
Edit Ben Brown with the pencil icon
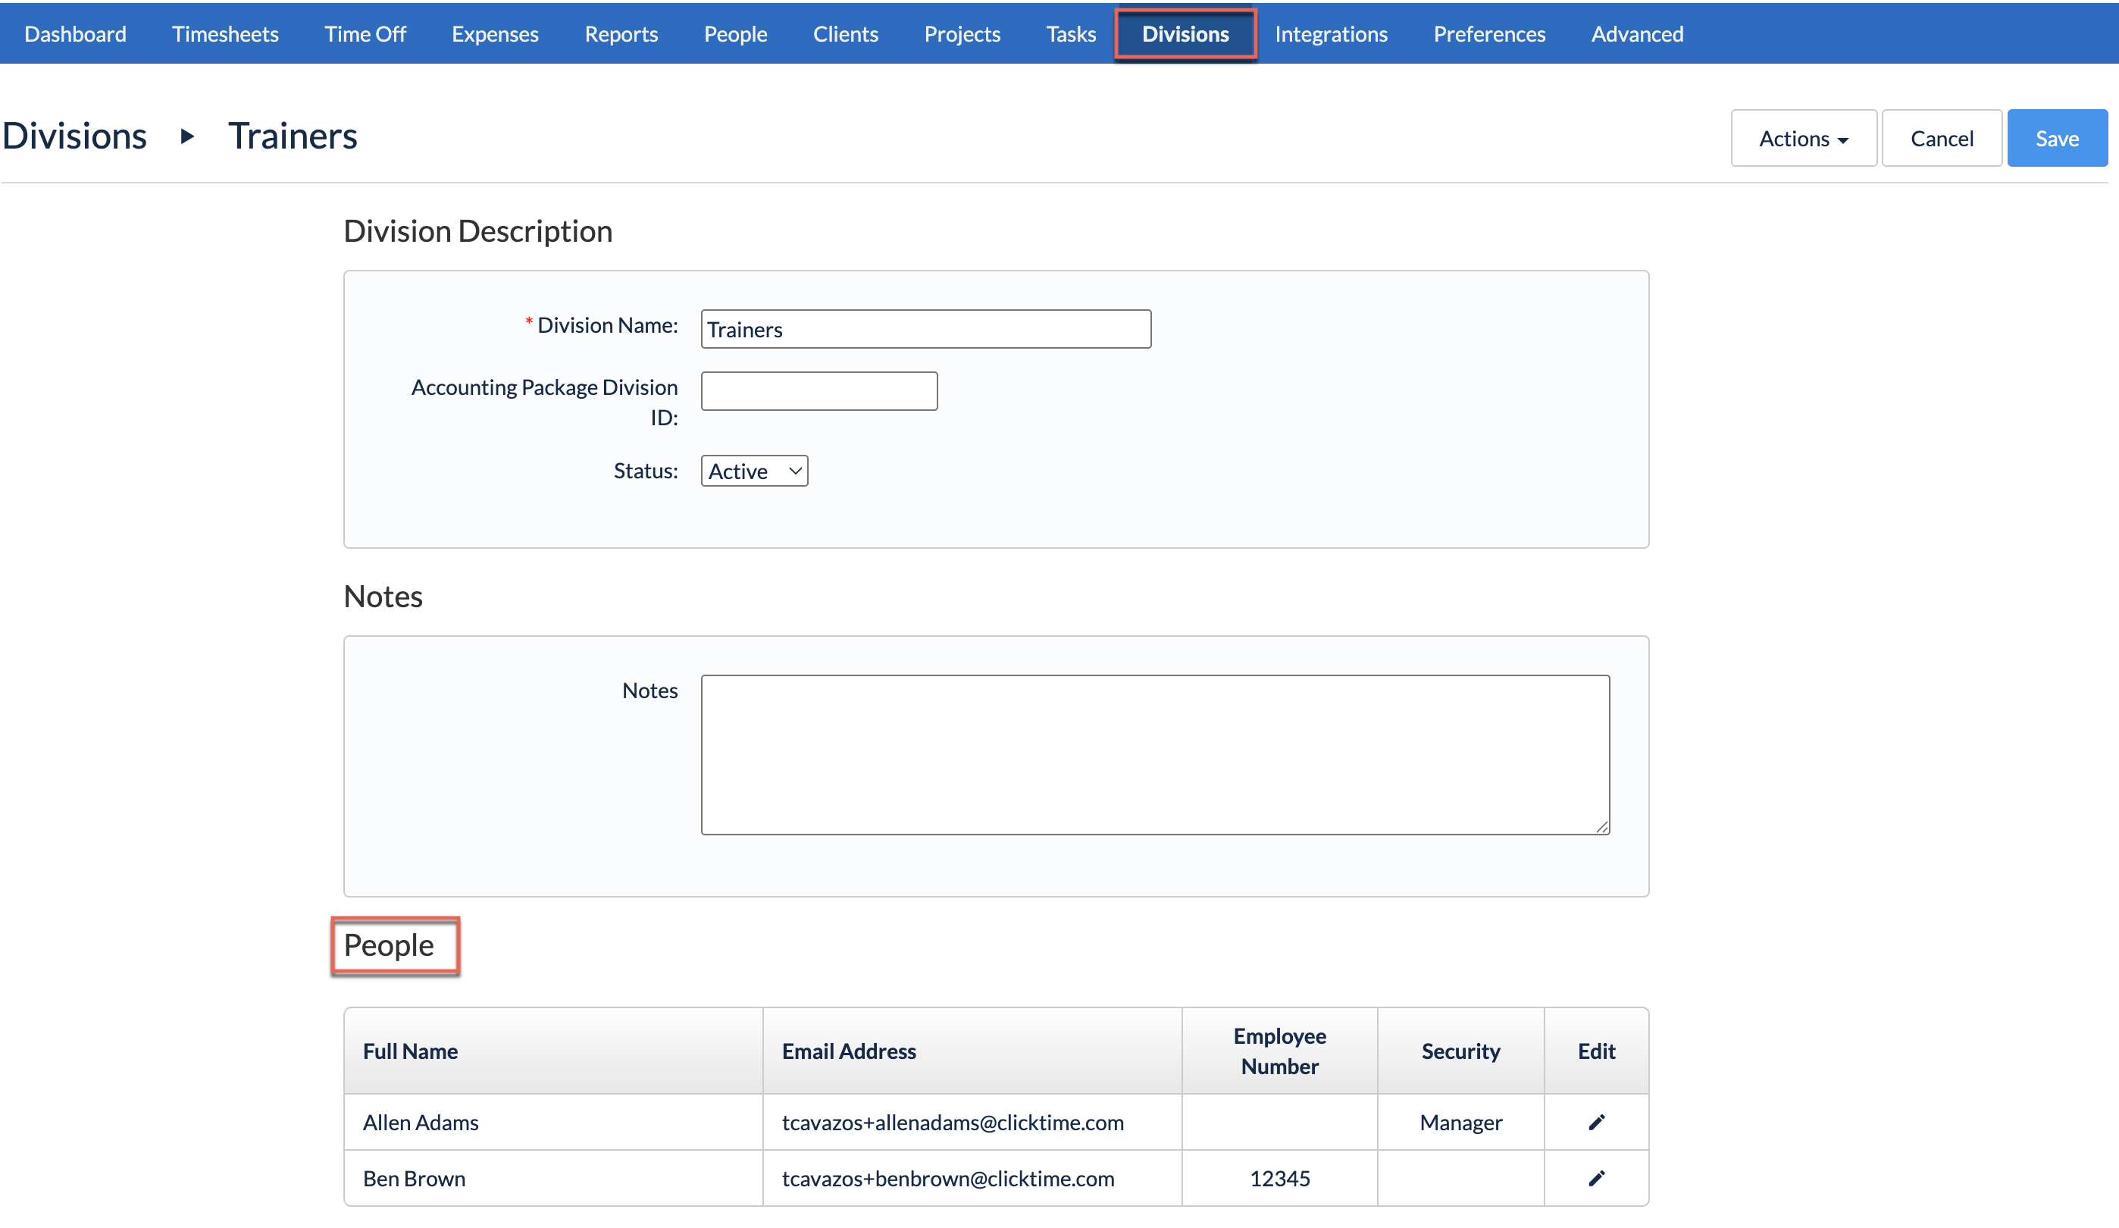click(1596, 1179)
